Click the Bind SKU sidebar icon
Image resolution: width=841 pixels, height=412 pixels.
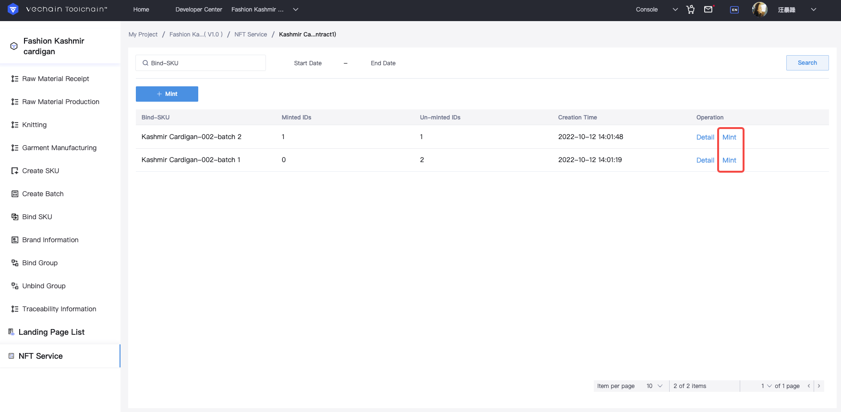[x=15, y=217]
